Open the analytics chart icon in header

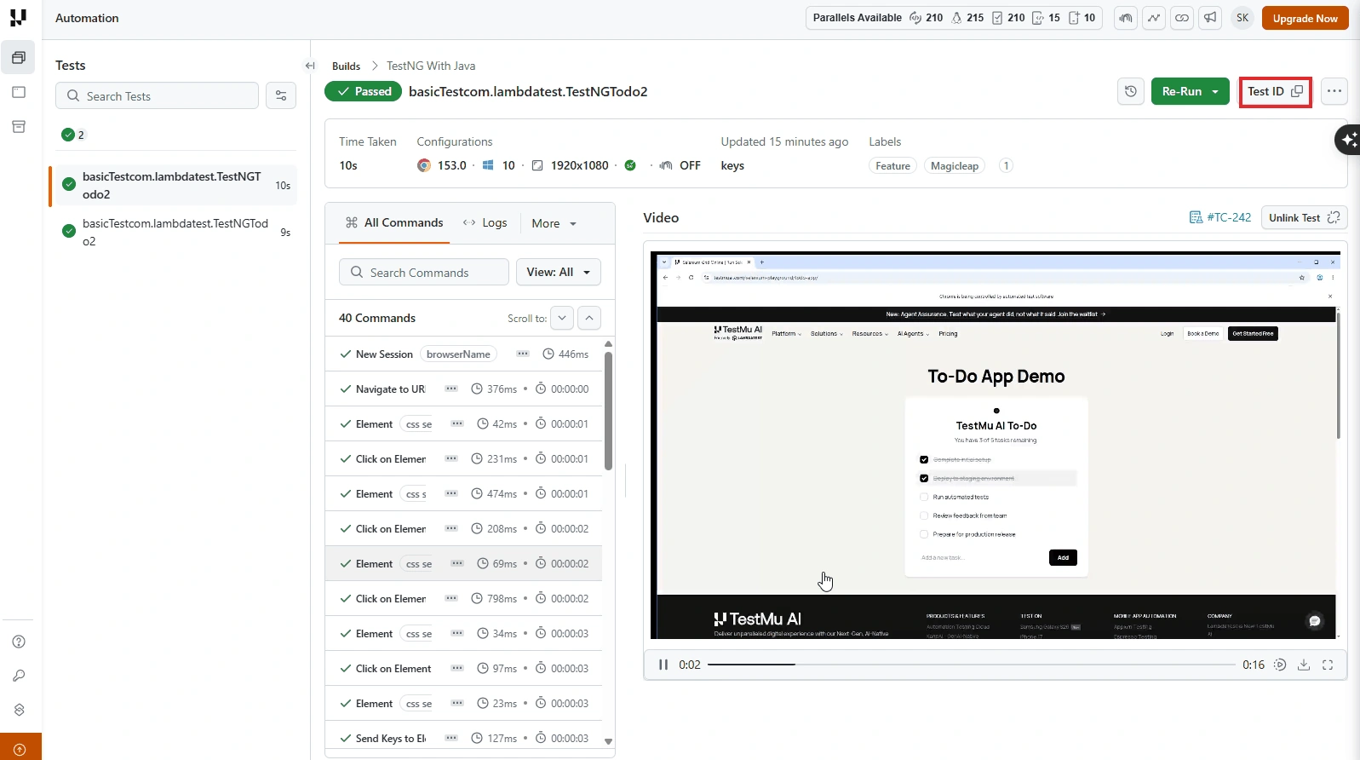1154,18
